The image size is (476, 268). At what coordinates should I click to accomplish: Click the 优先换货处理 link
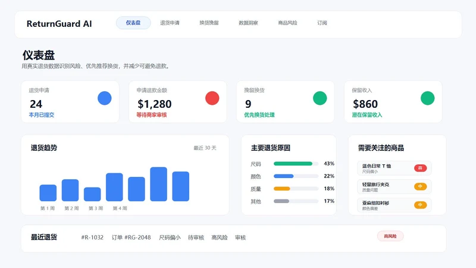pos(259,115)
